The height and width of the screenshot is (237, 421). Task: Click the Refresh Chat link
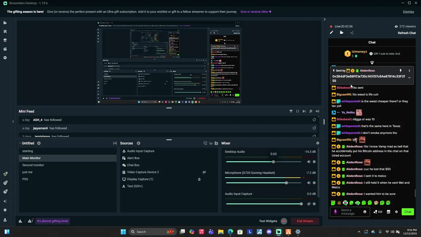(x=407, y=33)
